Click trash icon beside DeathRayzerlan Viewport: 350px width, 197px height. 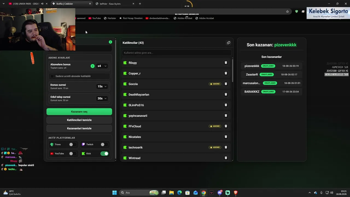(226, 94)
